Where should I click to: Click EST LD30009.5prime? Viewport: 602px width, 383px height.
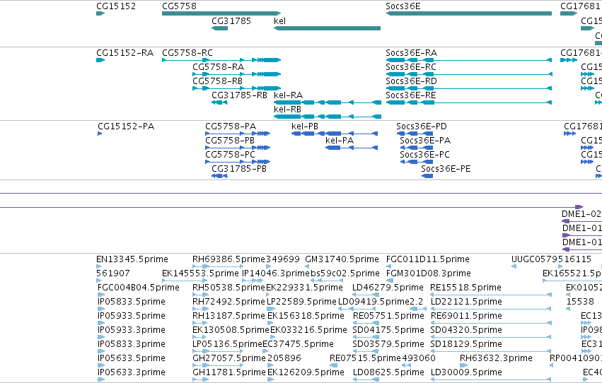click(466, 372)
